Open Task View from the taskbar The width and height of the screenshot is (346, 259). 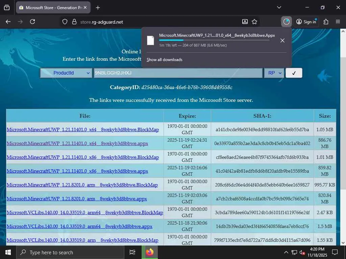click(132, 252)
